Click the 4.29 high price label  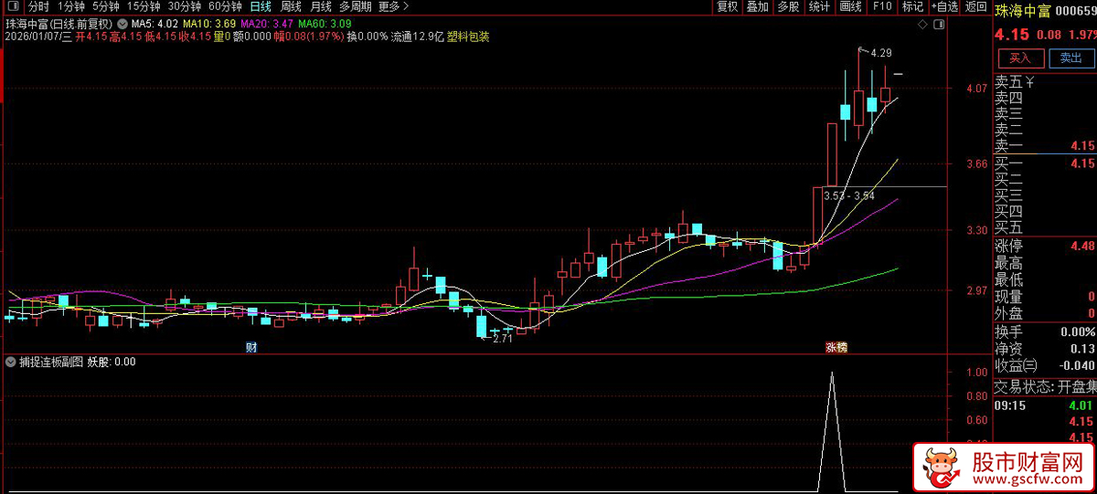pyautogui.click(x=880, y=53)
